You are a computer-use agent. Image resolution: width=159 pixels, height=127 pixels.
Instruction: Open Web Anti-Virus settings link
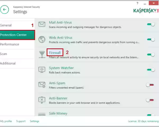tap(60, 38)
